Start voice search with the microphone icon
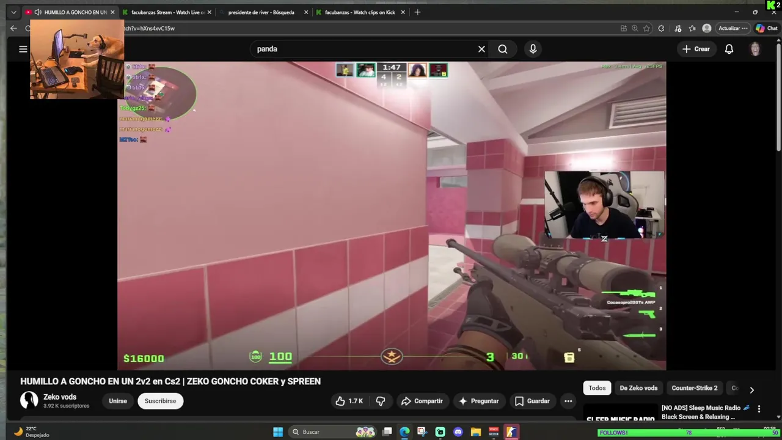 (x=533, y=49)
